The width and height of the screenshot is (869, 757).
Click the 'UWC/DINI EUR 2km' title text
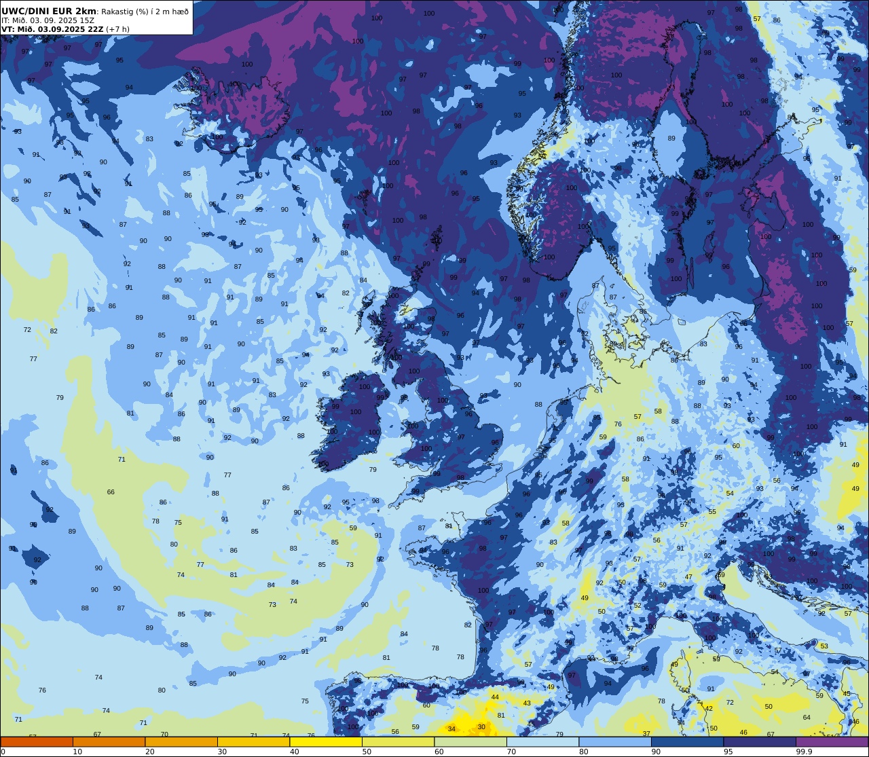[x=49, y=11]
